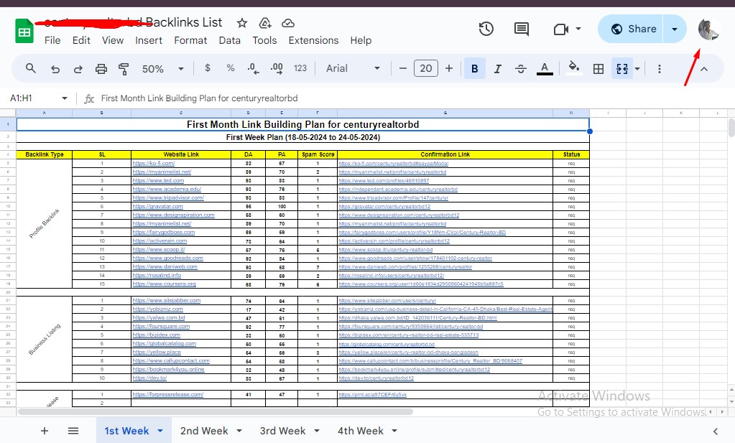The height and width of the screenshot is (443, 735).
Task: Star this spreadsheet document
Action: (242, 23)
